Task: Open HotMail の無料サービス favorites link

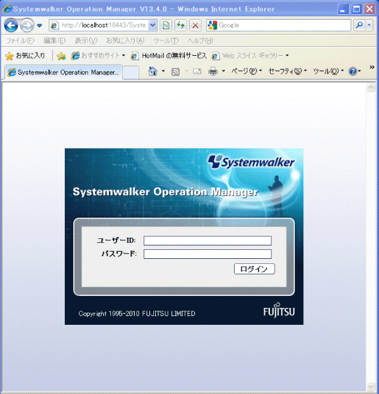Action: pyautogui.click(x=169, y=56)
